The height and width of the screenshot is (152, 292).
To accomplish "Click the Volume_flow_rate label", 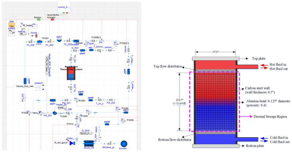I will 25,86.
